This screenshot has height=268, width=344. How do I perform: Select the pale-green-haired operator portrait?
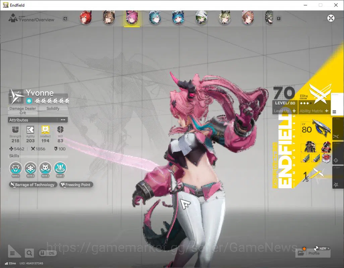[224, 17]
